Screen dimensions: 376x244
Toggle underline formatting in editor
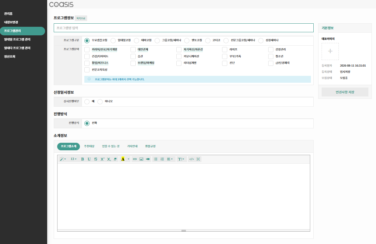click(x=89, y=159)
